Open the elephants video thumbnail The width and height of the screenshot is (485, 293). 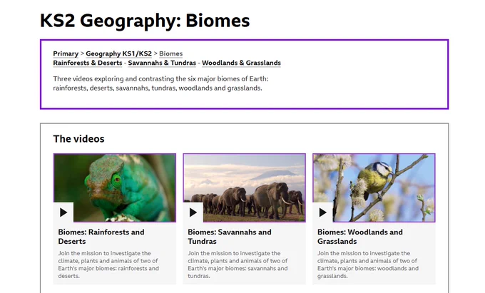click(245, 187)
